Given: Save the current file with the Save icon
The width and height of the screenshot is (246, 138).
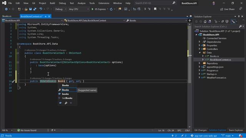Looking at the screenshot, I should pos(30,9).
